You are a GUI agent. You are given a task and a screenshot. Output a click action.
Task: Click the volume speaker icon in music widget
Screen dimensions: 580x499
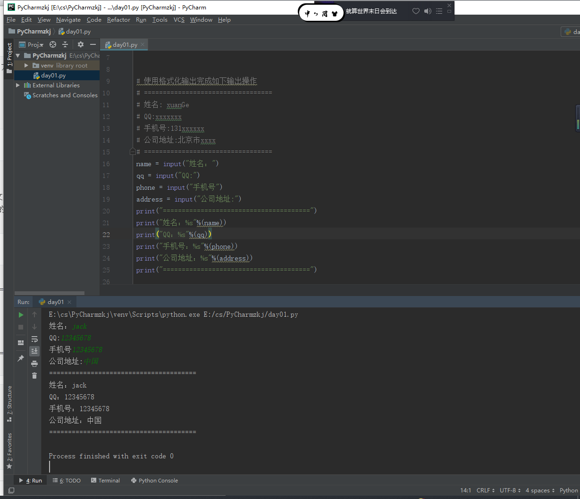coord(428,11)
